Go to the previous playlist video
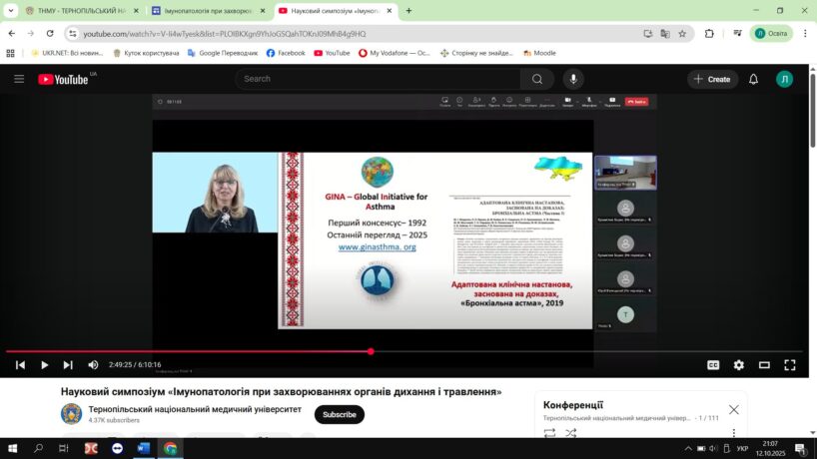The height and width of the screenshot is (459, 817). click(20, 365)
